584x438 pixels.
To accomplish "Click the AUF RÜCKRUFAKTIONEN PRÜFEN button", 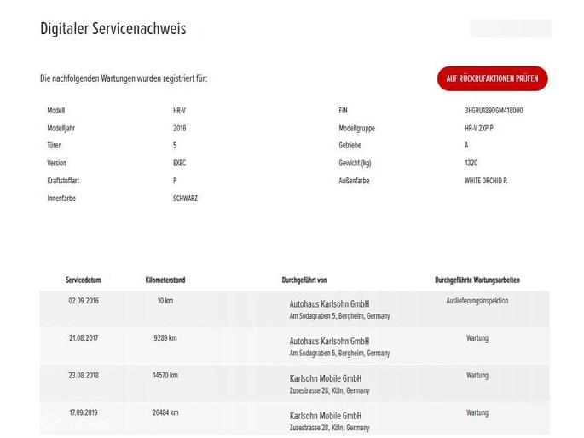I will (492, 78).
